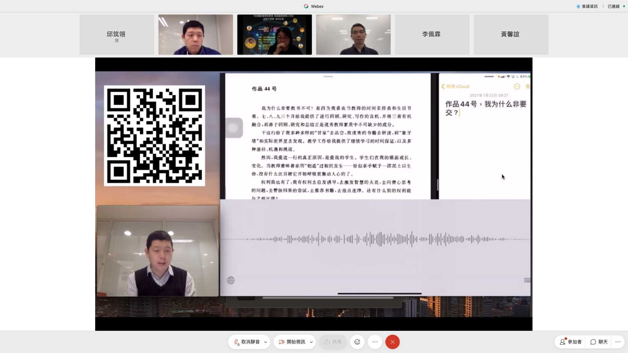The width and height of the screenshot is (628, 353).
Task: Select 邱筑翎 participant tile
Action: tap(117, 35)
